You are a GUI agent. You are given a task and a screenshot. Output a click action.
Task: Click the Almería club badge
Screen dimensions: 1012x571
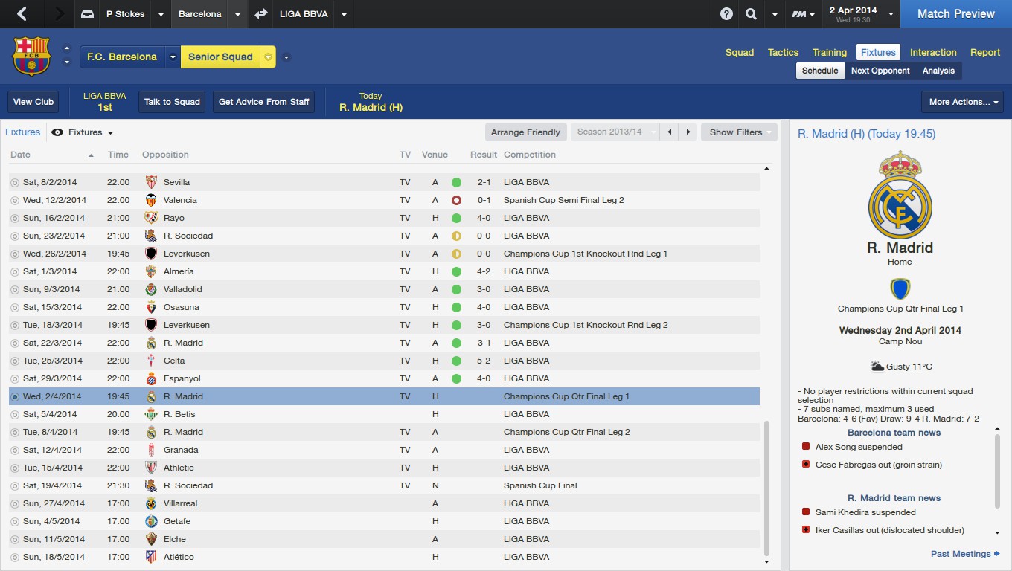(151, 271)
